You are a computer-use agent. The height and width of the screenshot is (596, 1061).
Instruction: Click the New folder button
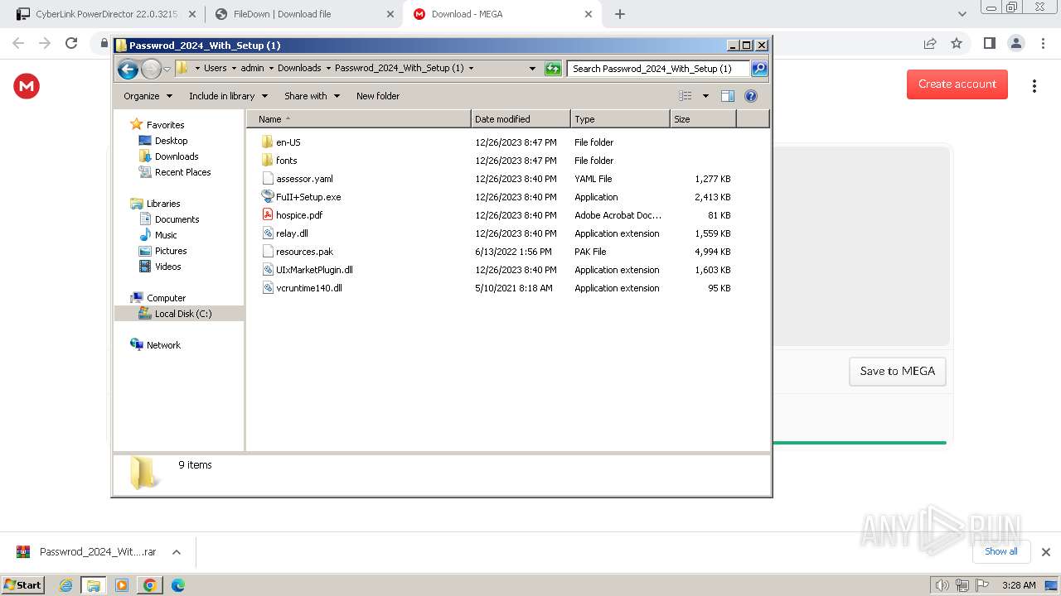(378, 96)
